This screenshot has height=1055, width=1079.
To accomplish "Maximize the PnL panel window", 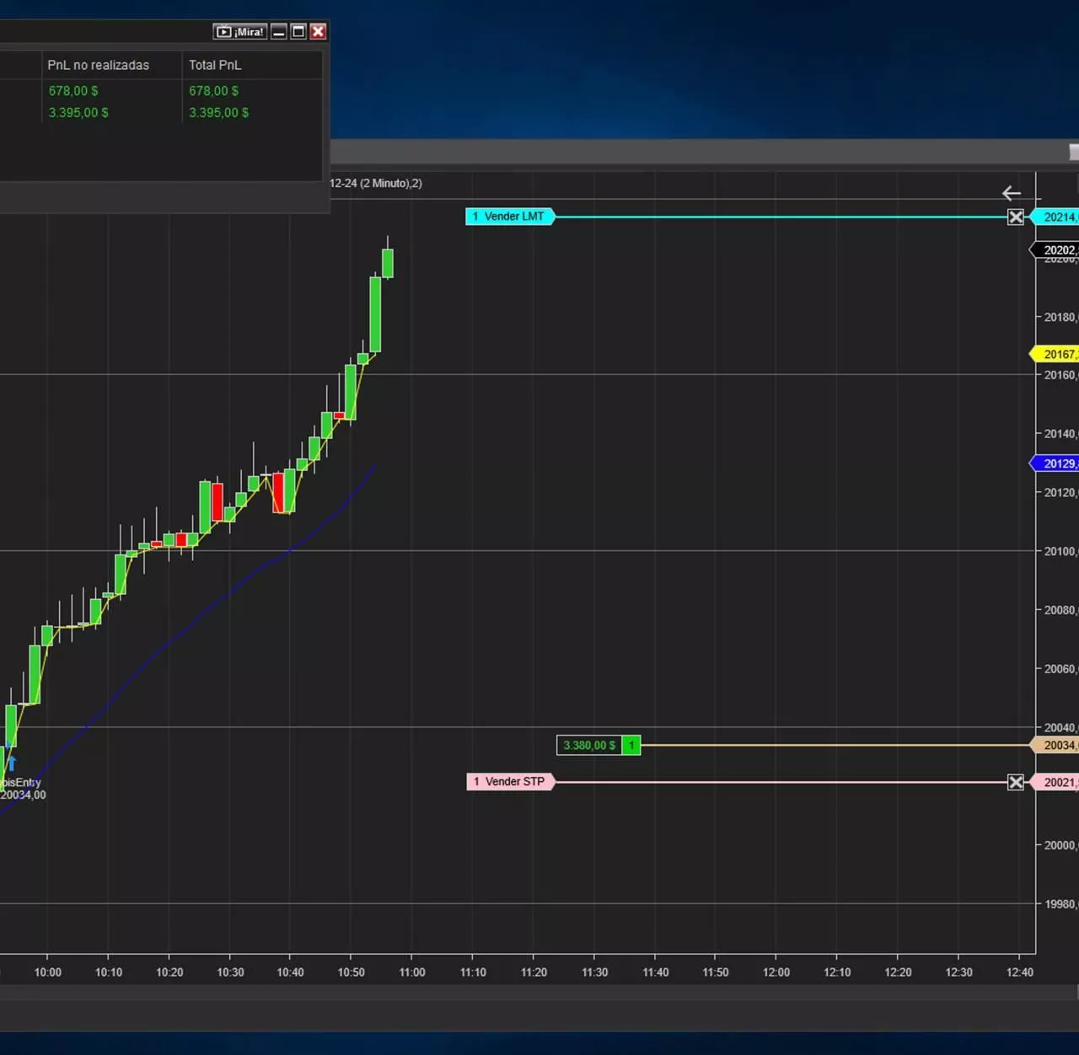I will pyautogui.click(x=298, y=32).
